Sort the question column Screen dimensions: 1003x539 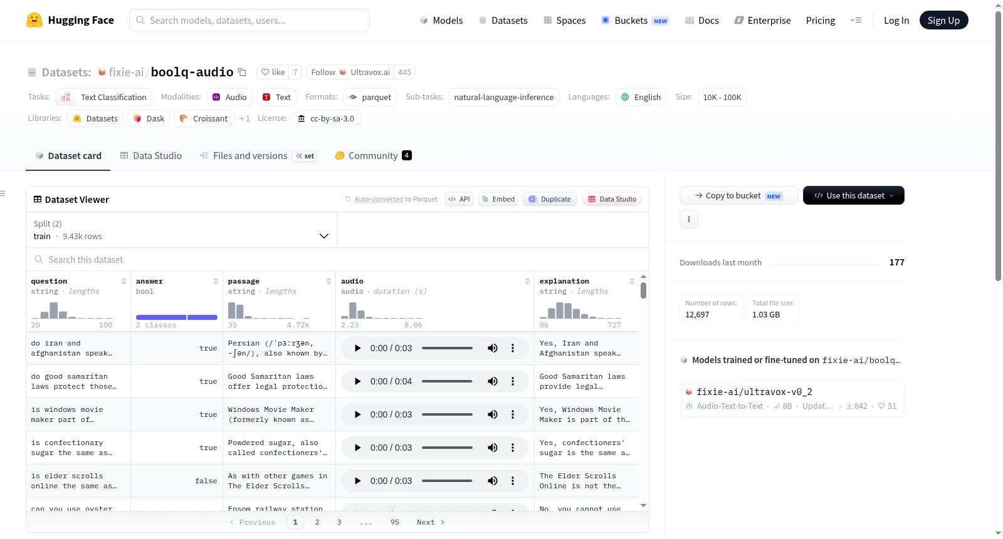click(123, 281)
